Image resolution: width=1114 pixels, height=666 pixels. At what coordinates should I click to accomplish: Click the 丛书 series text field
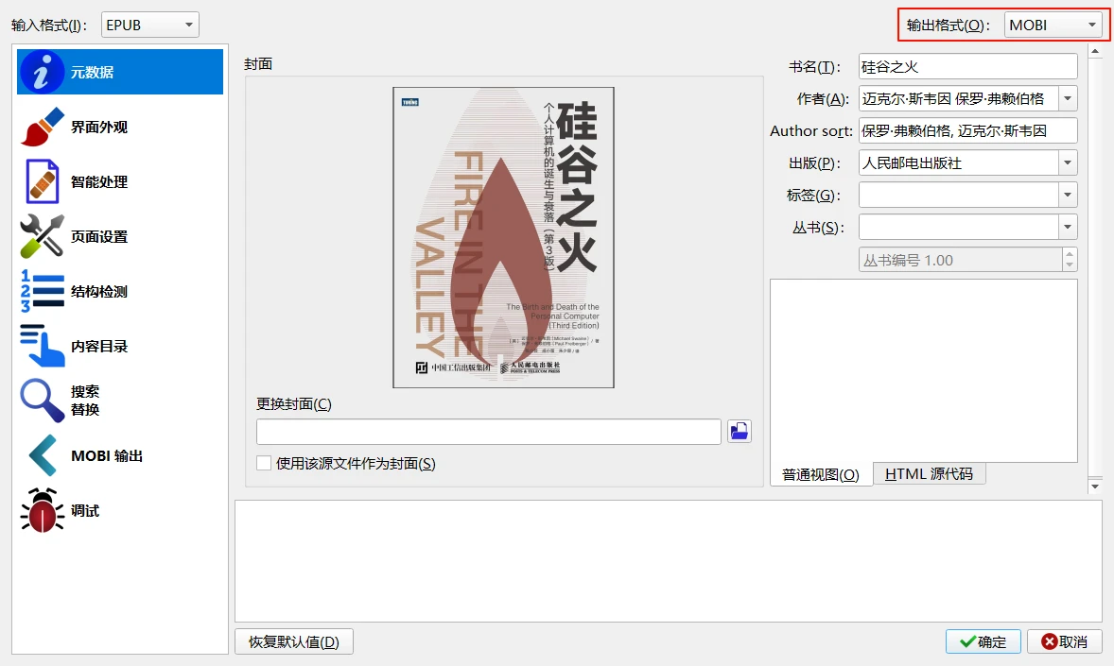tap(958, 228)
